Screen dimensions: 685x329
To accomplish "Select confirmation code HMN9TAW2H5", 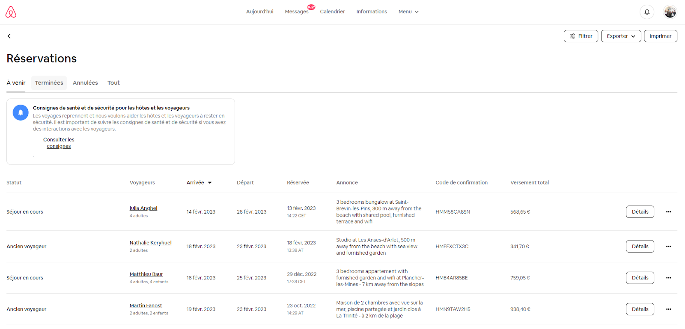I will pos(453,309).
